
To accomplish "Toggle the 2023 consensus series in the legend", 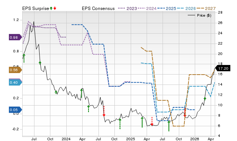I will tap(127, 8).
